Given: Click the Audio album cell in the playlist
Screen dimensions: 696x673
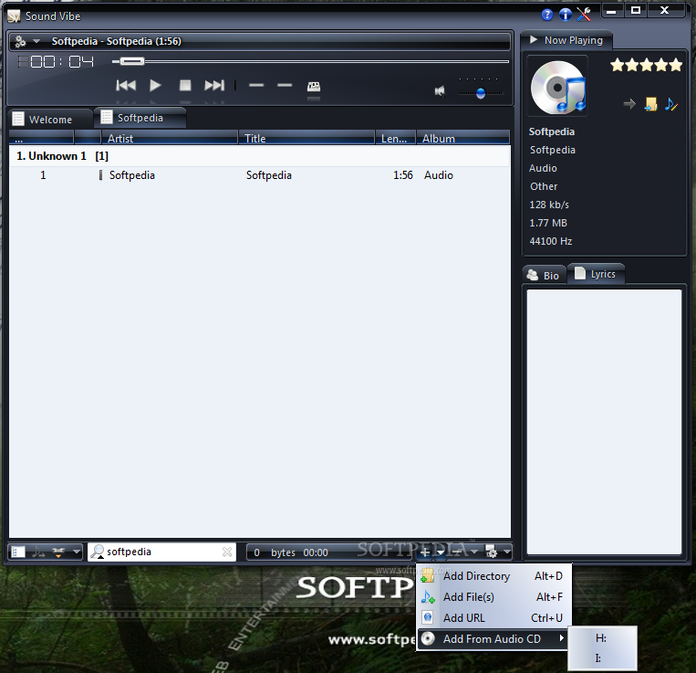Looking at the screenshot, I should click(x=439, y=175).
